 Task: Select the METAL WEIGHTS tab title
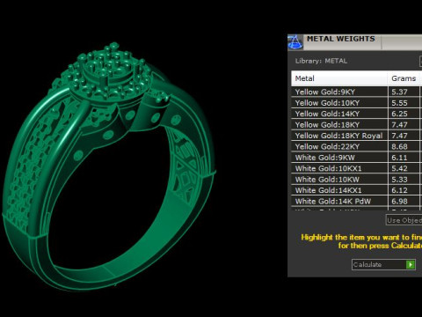pyautogui.click(x=341, y=39)
